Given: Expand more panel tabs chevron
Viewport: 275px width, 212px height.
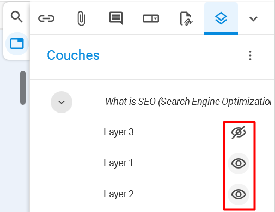Looking at the screenshot, I should tap(253, 18).
